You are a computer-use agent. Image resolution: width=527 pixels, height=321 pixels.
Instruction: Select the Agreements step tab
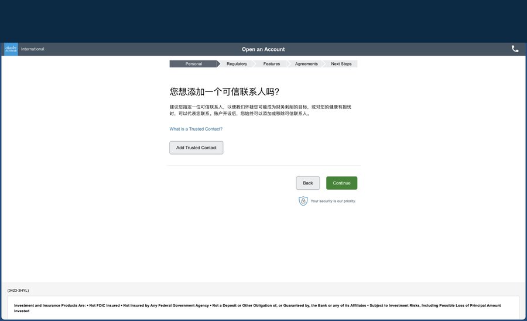306,64
